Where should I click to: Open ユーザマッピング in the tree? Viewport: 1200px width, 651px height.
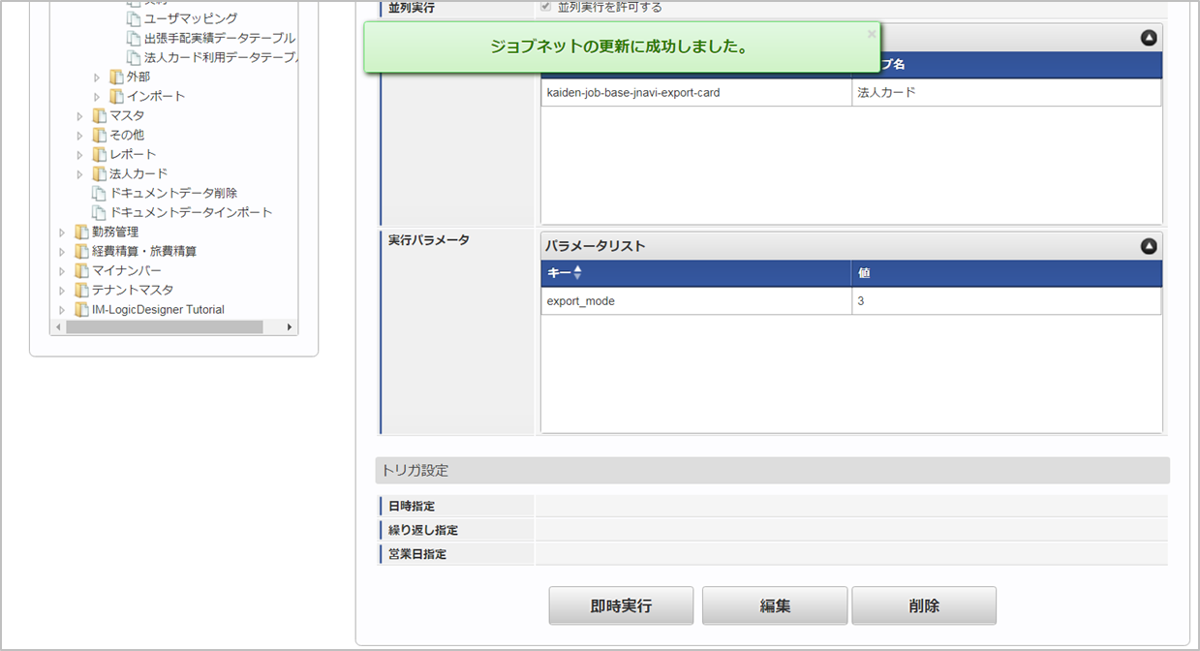click(191, 18)
